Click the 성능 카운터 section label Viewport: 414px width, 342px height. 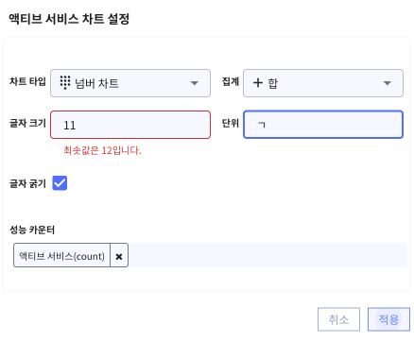pos(32,230)
